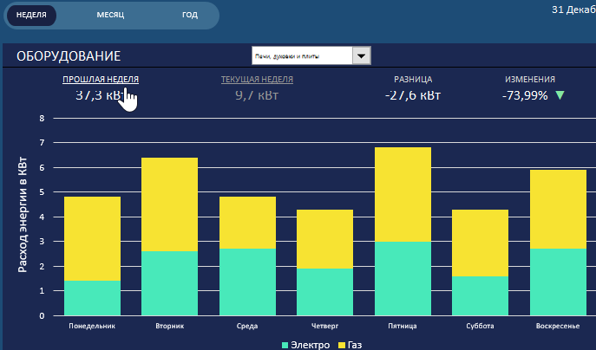Click the yellow gas segment of Воскресенье bar
Screen dimensions: 596x350
(558, 209)
